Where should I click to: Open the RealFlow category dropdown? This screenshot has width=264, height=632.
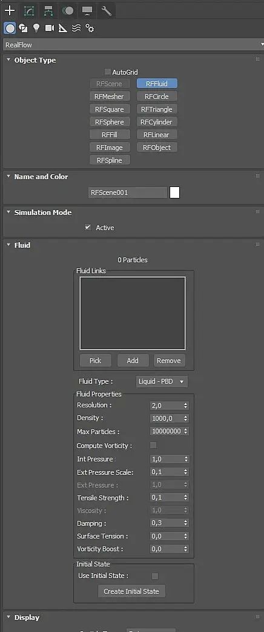point(133,44)
